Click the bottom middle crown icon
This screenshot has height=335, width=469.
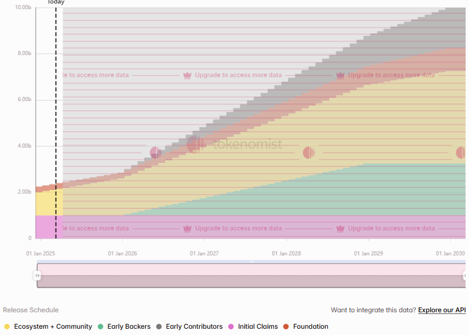pos(187,228)
